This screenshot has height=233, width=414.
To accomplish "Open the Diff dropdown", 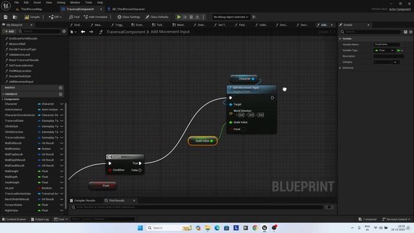I will (x=55, y=17).
